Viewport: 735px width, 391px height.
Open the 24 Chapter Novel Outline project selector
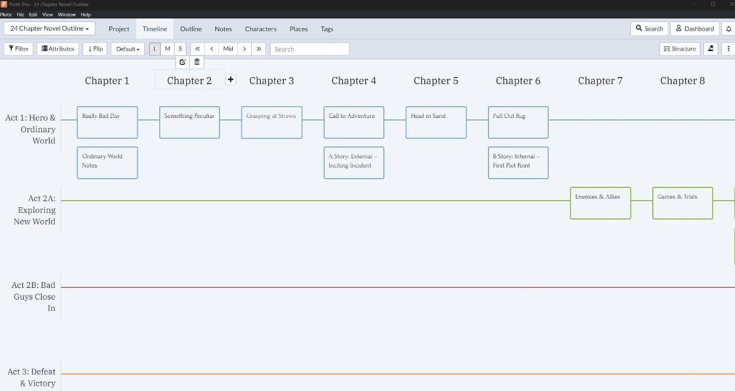click(x=49, y=29)
